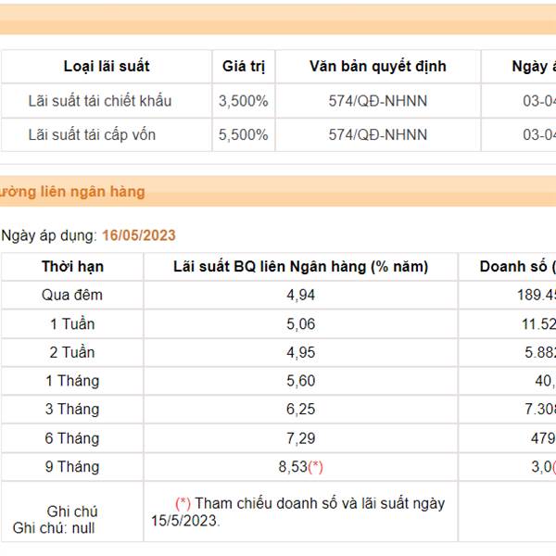Image resolution: width=556 pixels, height=556 pixels.
Task: Click the 'Giá trị' column header
Action: 244,67
